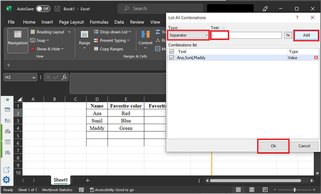Click the Copy Ranges tool
Image resolution: width=321 pixels, height=194 pixels.
(108, 49)
